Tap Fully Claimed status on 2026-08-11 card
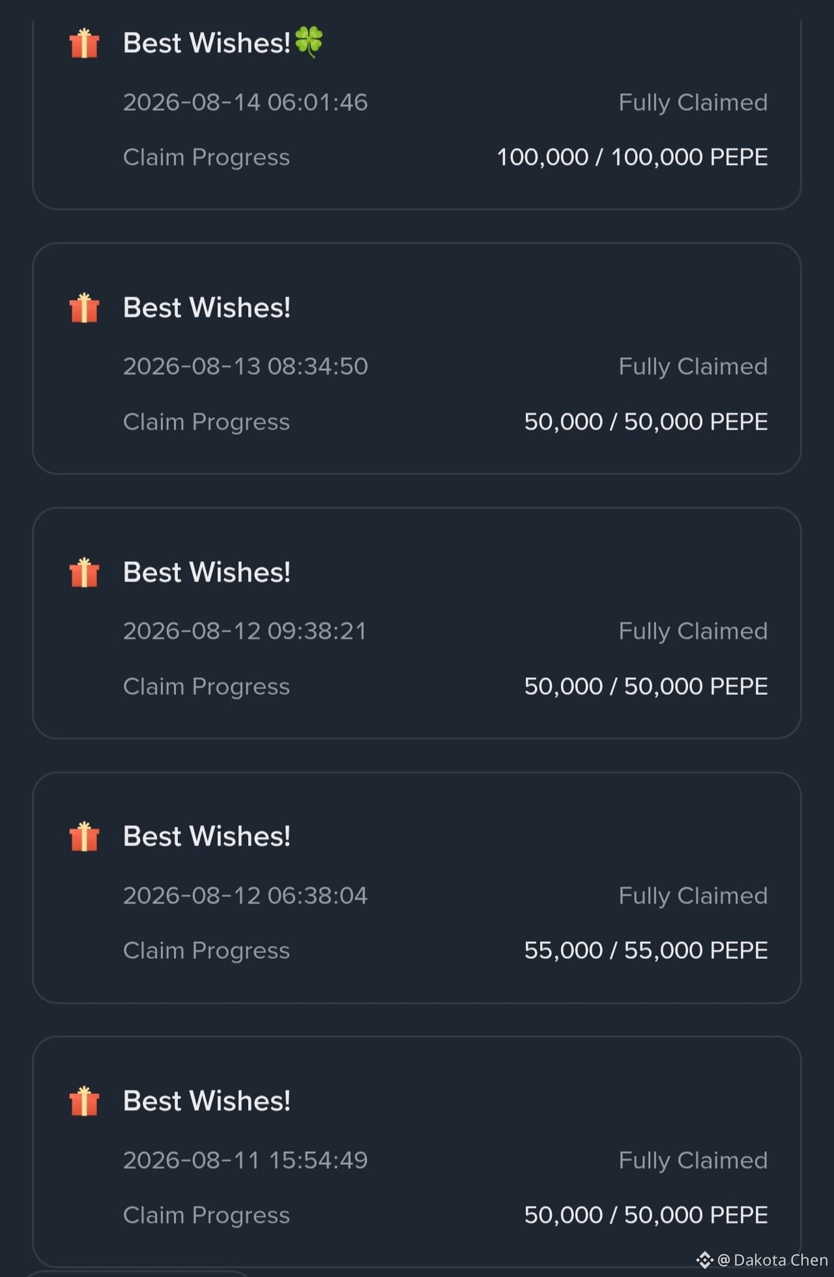 point(693,1161)
